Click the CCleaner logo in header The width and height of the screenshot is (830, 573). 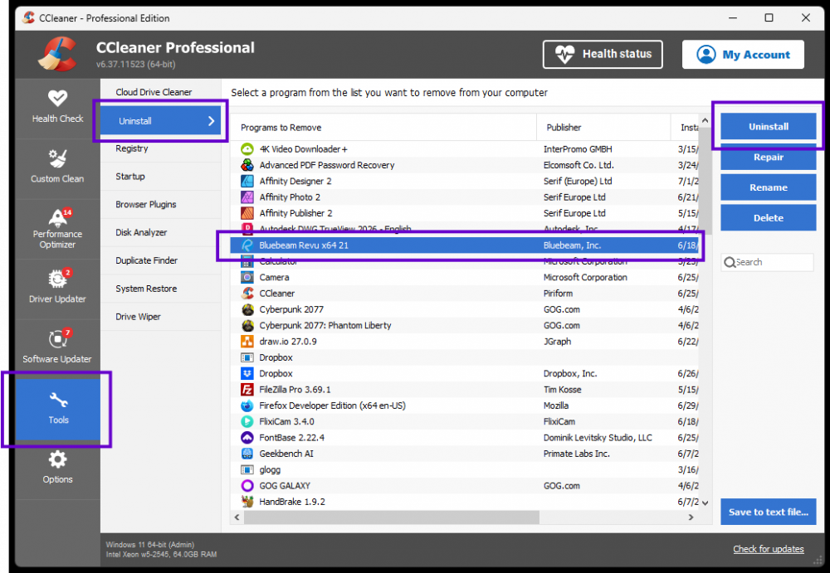(x=56, y=54)
